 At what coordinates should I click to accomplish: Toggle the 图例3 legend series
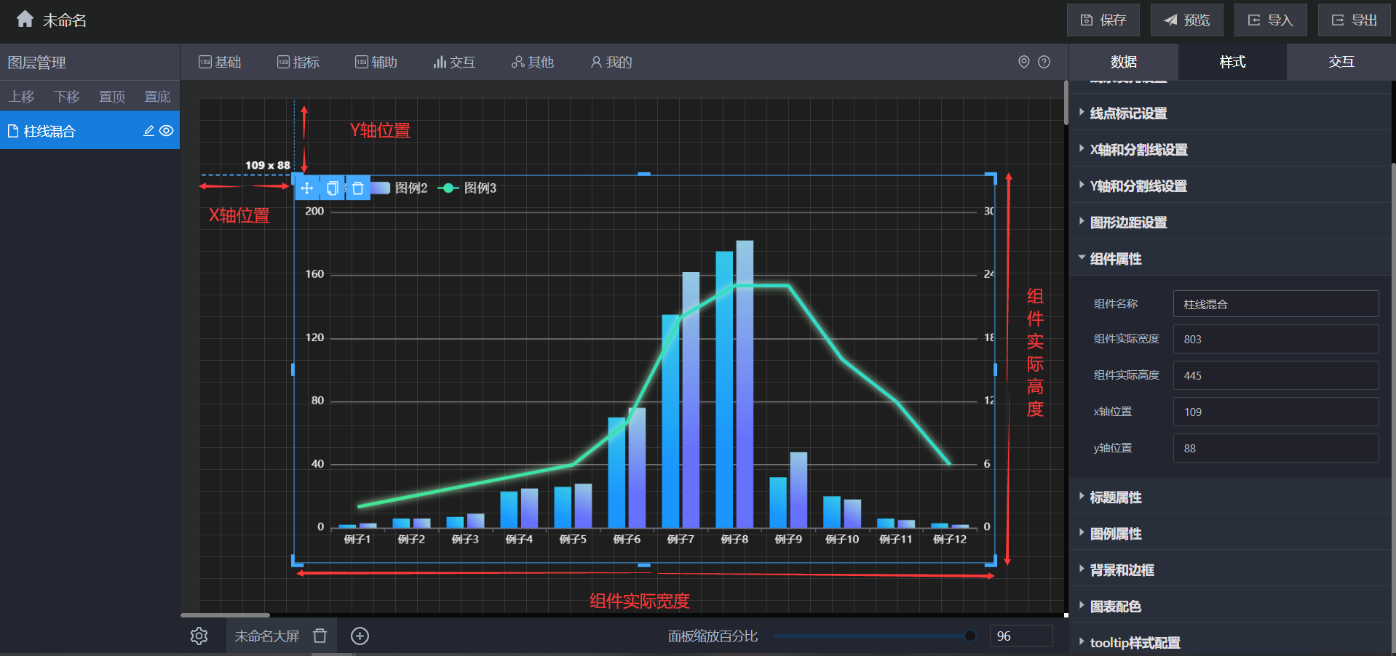pos(479,188)
